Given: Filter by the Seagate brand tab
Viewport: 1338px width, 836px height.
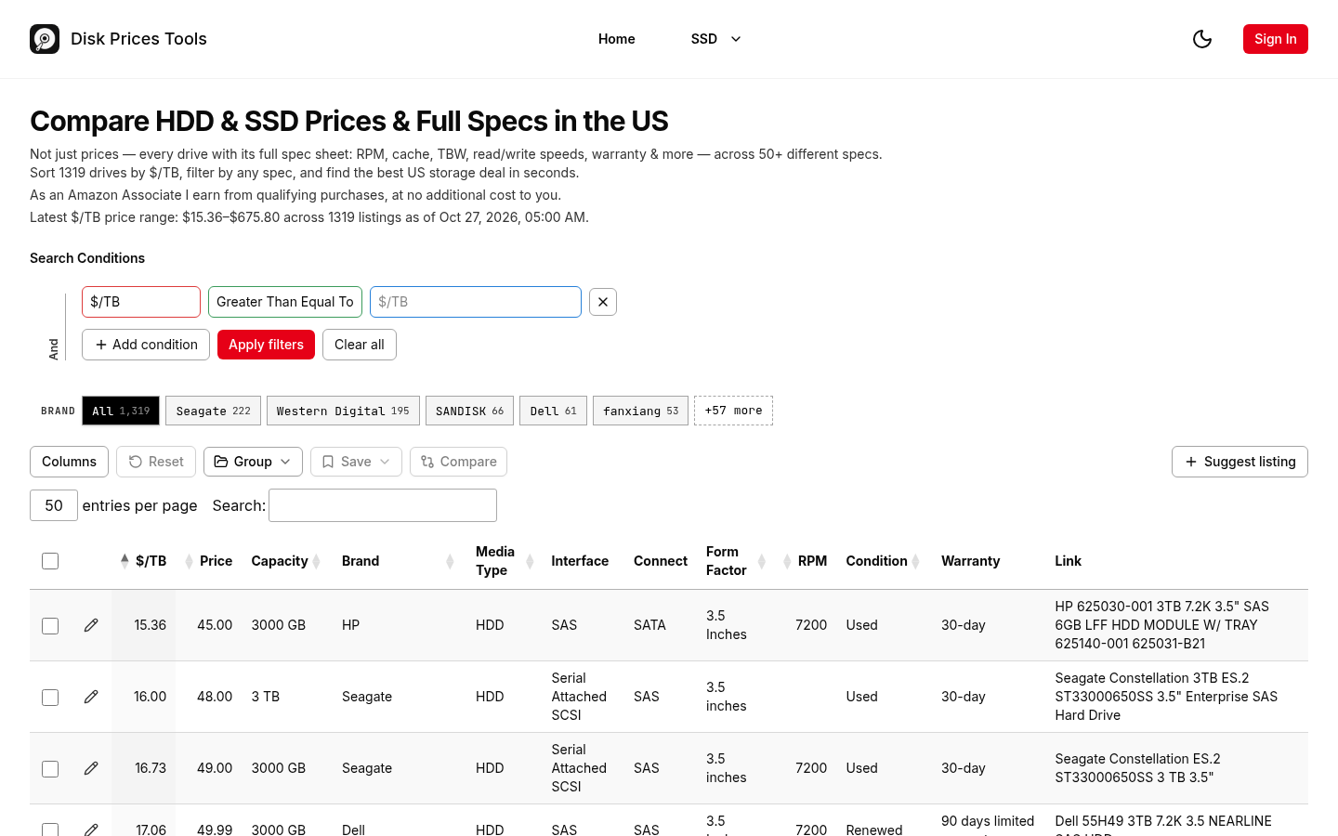Looking at the screenshot, I should point(214,411).
